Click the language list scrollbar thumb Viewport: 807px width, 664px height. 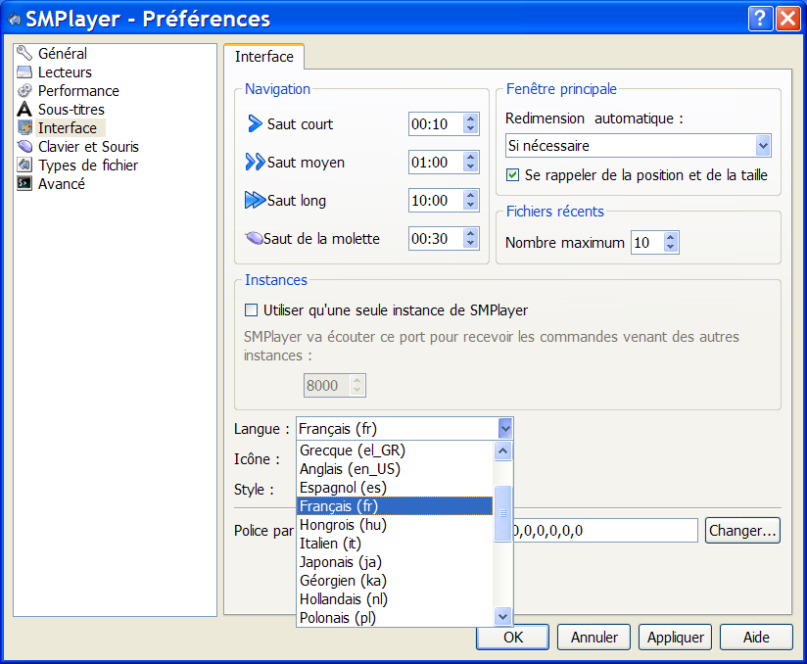coord(502,513)
